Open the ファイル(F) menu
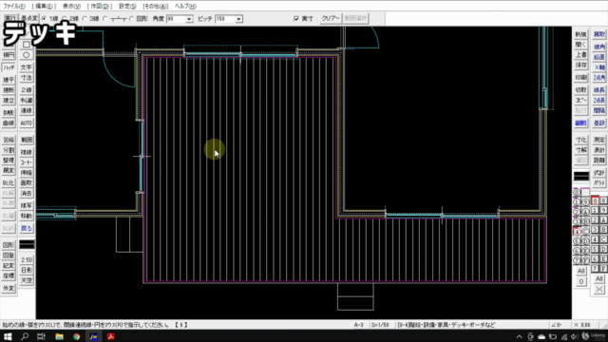 click(x=14, y=7)
